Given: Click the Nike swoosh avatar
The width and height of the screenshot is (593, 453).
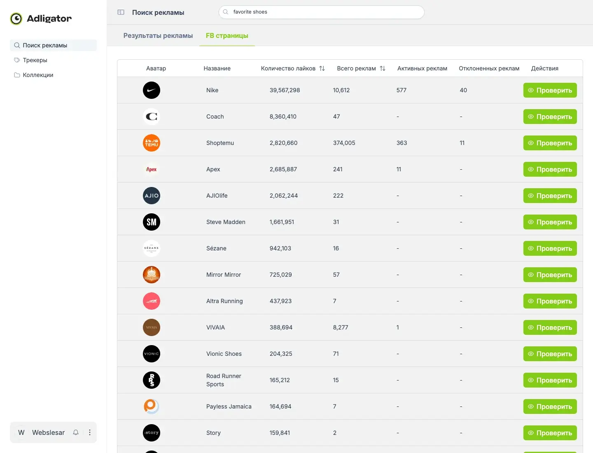Looking at the screenshot, I should click(152, 90).
